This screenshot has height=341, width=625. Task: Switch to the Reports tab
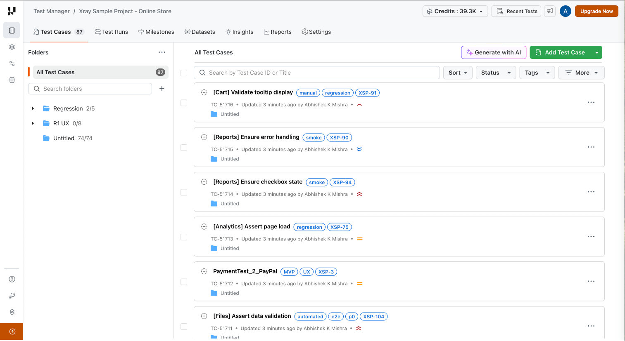coord(278,32)
